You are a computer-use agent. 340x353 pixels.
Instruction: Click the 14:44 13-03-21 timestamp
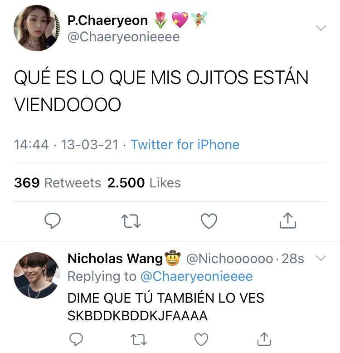coord(66,145)
